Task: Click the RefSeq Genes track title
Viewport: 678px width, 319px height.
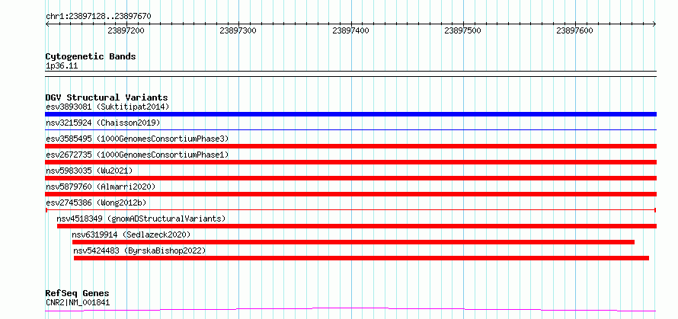Action: coord(78,294)
